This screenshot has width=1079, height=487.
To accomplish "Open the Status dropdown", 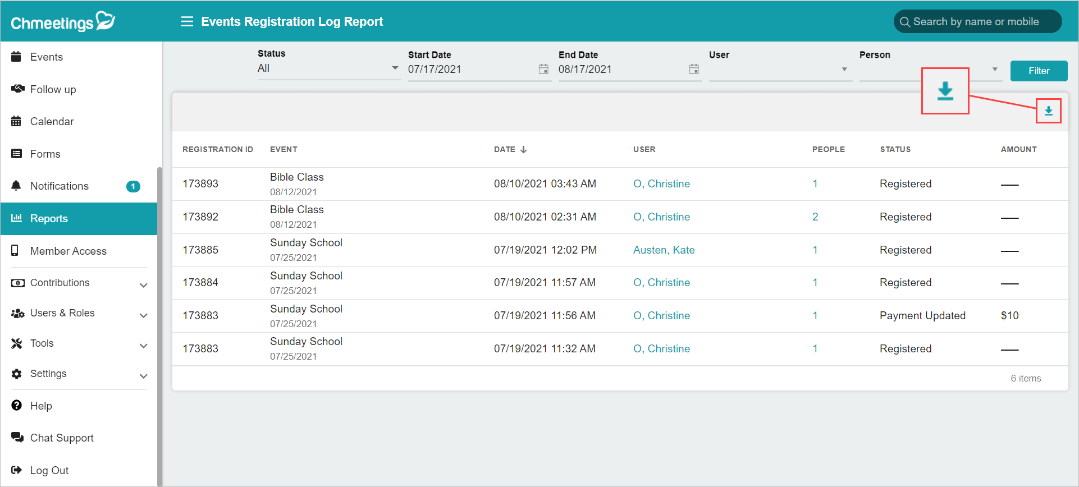I will pos(329,68).
